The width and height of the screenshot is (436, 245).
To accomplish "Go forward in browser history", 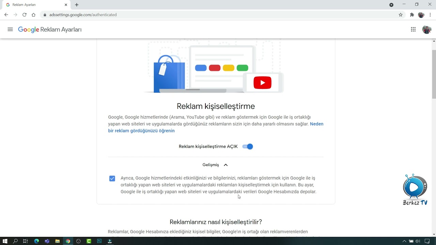I will coord(15,15).
